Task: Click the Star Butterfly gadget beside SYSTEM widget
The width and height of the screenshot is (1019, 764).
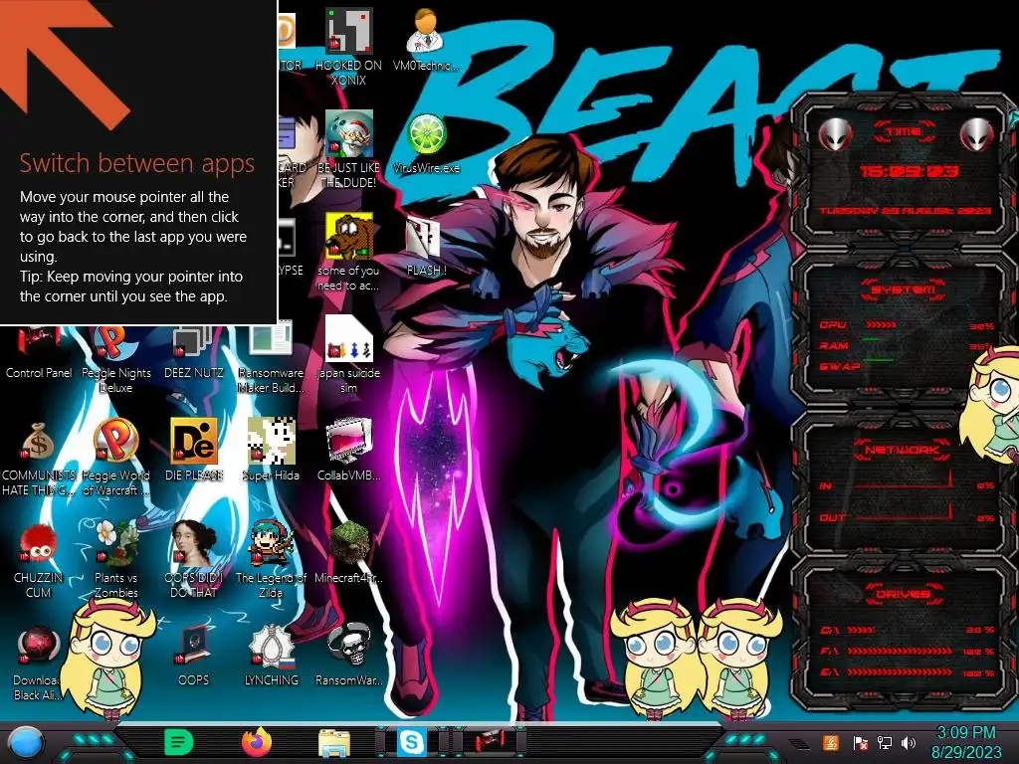Action: (990, 404)
